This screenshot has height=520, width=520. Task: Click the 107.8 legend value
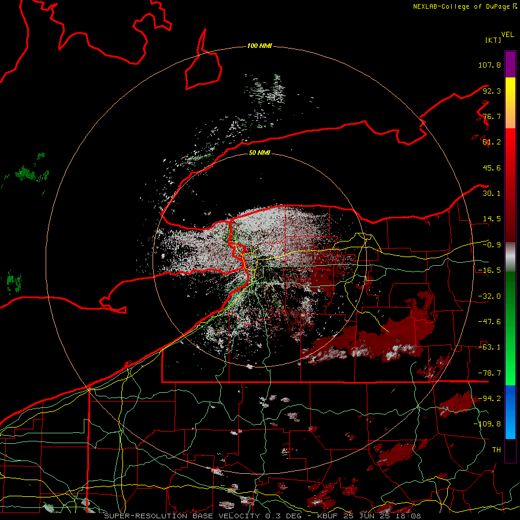tap(489, 65)
